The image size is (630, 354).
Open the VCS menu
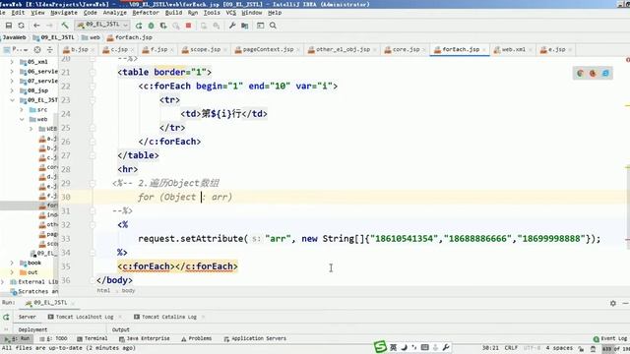(x=231, y=13)
